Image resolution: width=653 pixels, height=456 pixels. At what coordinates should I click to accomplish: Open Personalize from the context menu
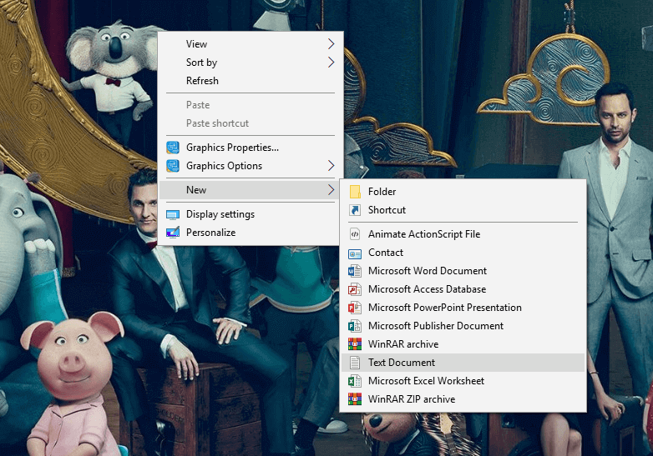click(251, 233)
